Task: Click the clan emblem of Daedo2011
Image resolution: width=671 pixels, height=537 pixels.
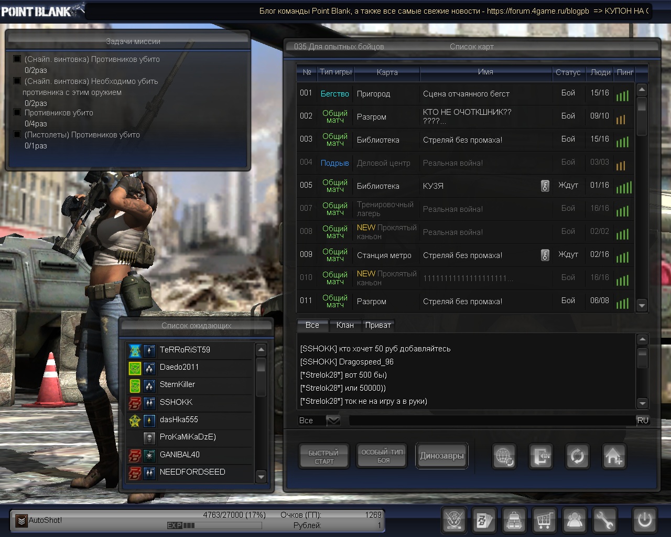Action: click(x=135, y=368)
